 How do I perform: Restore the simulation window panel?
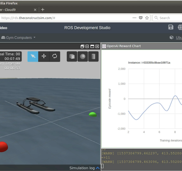pyautogui.click(x=82, y=46)
